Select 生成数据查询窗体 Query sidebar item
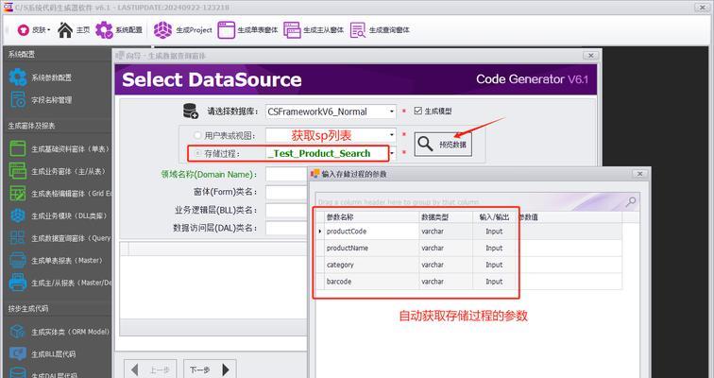 (59, 238)
